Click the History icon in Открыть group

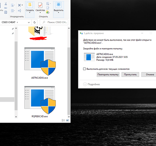point(48,12)
